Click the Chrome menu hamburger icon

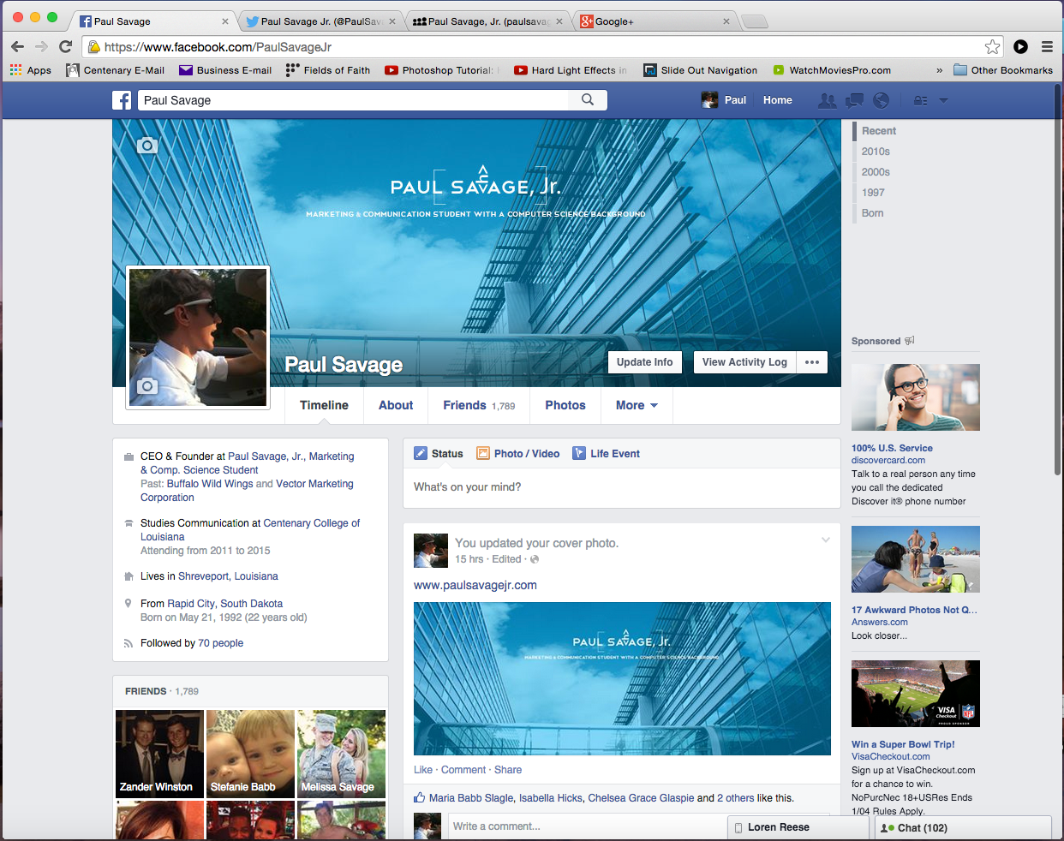(x=1047, y=46)
